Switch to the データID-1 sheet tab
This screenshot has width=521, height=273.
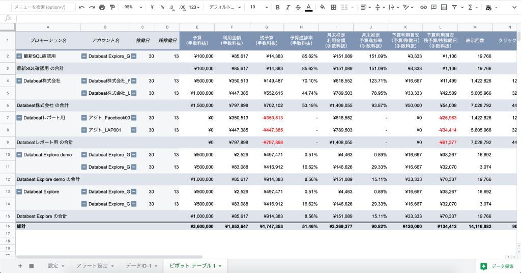coord(141,266)
